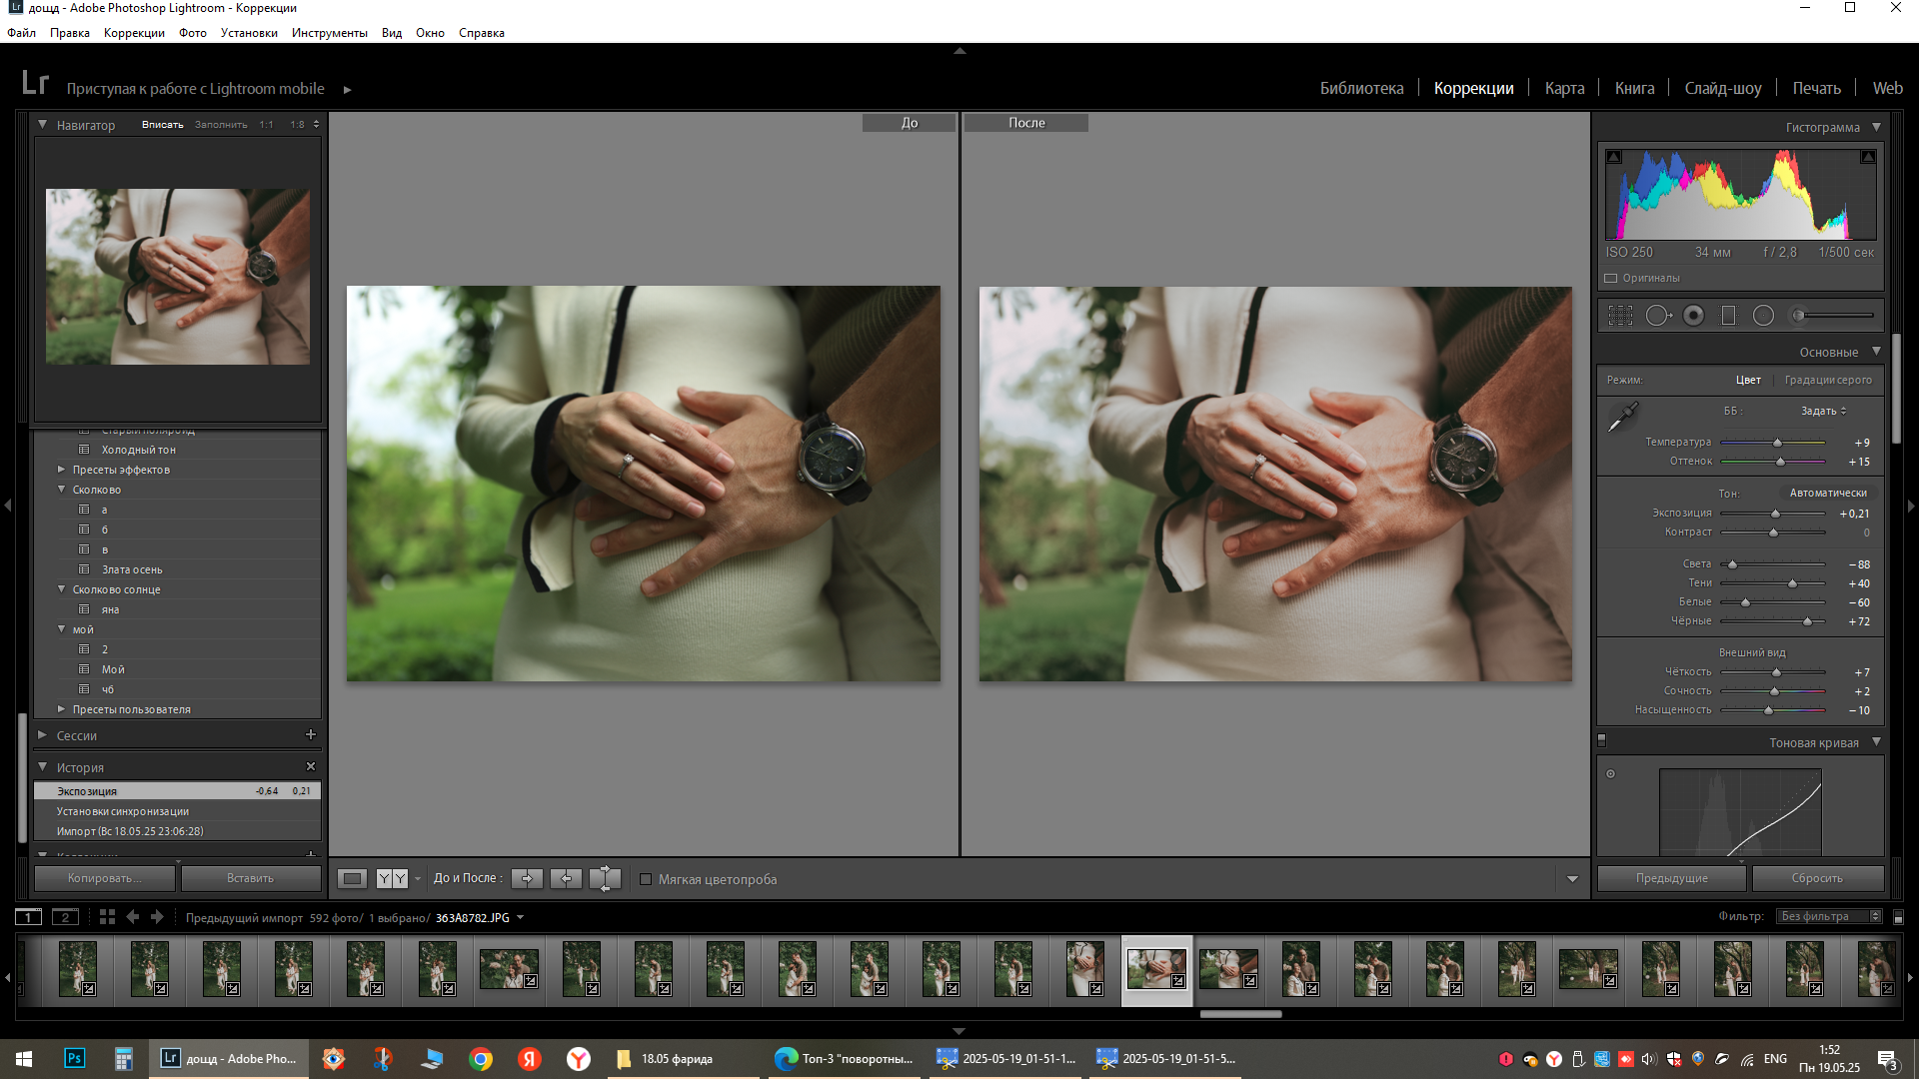The width and height of the screenshot is (1919, 1079).
Task: Switch to the Библиотека module
Action: coord(1361,88)
